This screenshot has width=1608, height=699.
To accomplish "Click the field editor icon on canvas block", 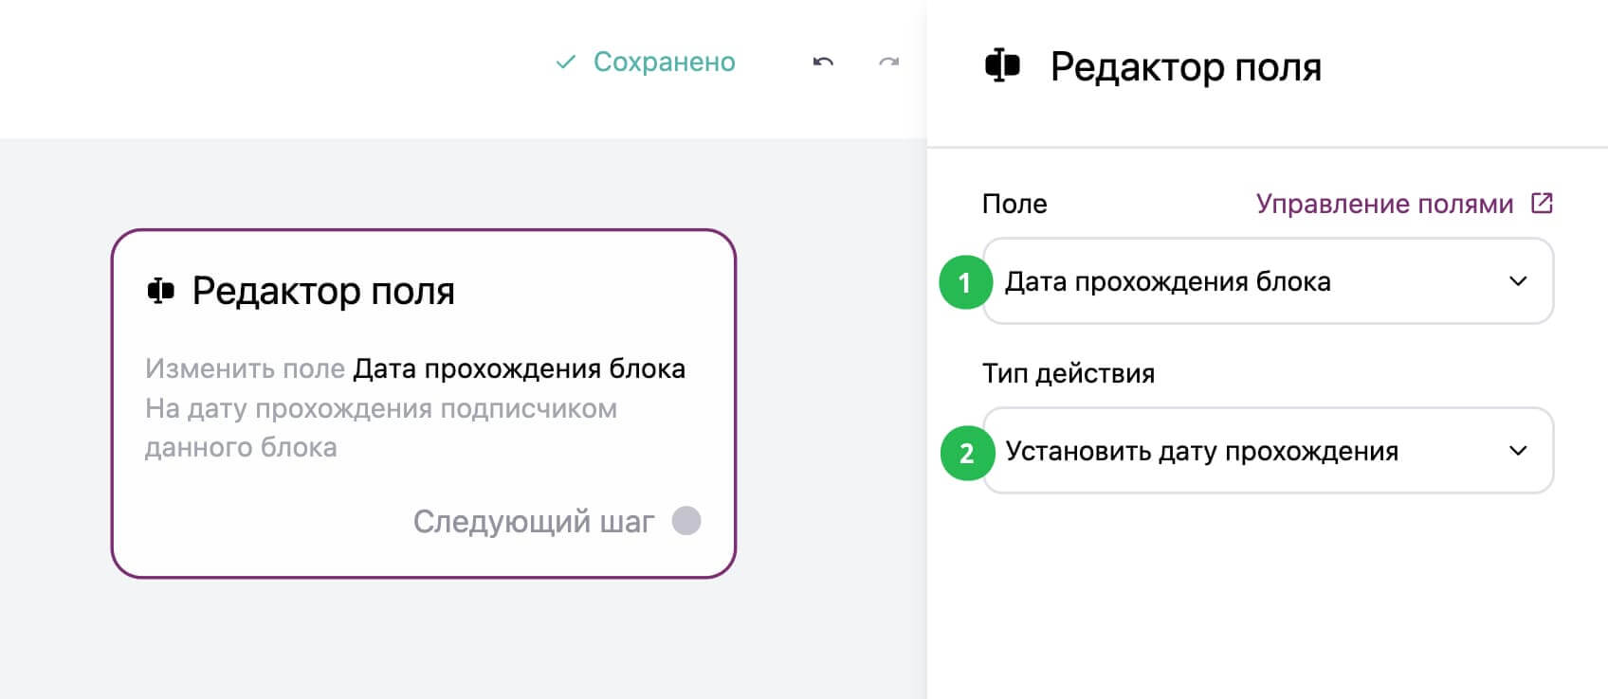I will coord(161,291).
